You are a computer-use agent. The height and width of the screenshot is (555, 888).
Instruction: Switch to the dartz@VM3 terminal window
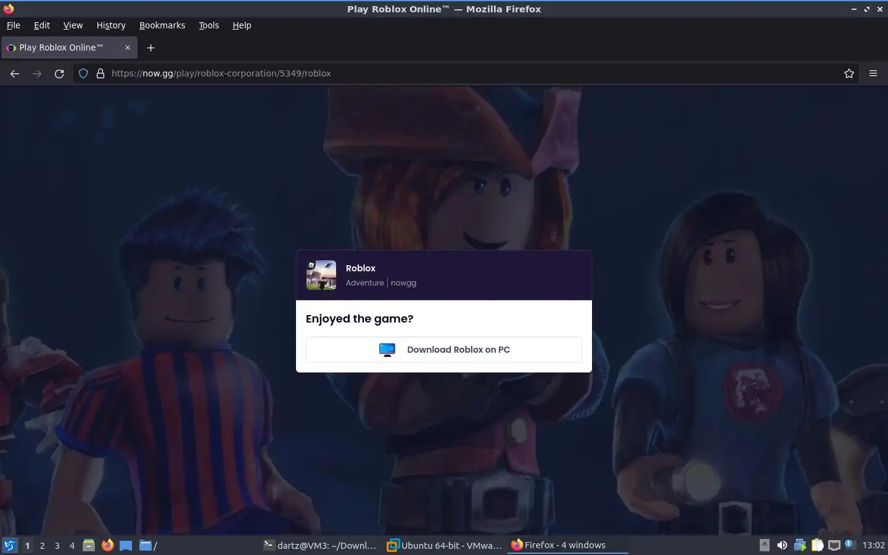[319, 545]
